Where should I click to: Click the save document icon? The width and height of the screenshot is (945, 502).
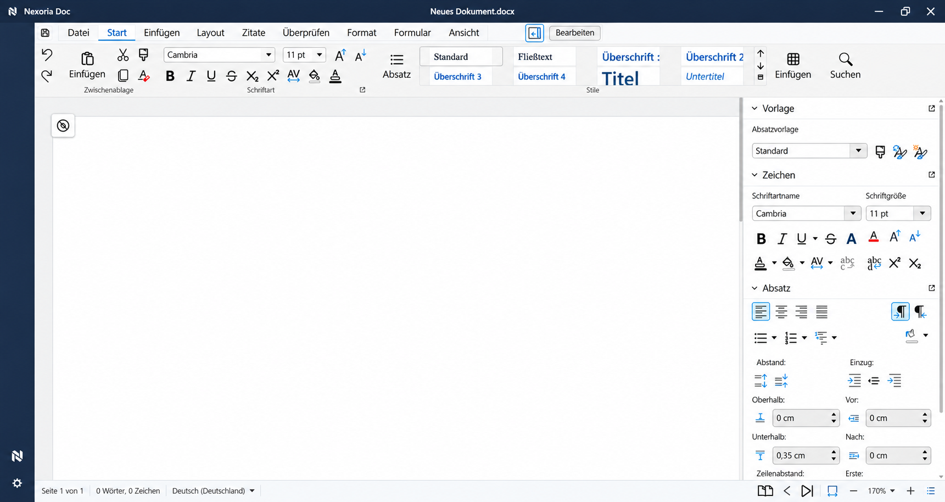coord(46,33)
